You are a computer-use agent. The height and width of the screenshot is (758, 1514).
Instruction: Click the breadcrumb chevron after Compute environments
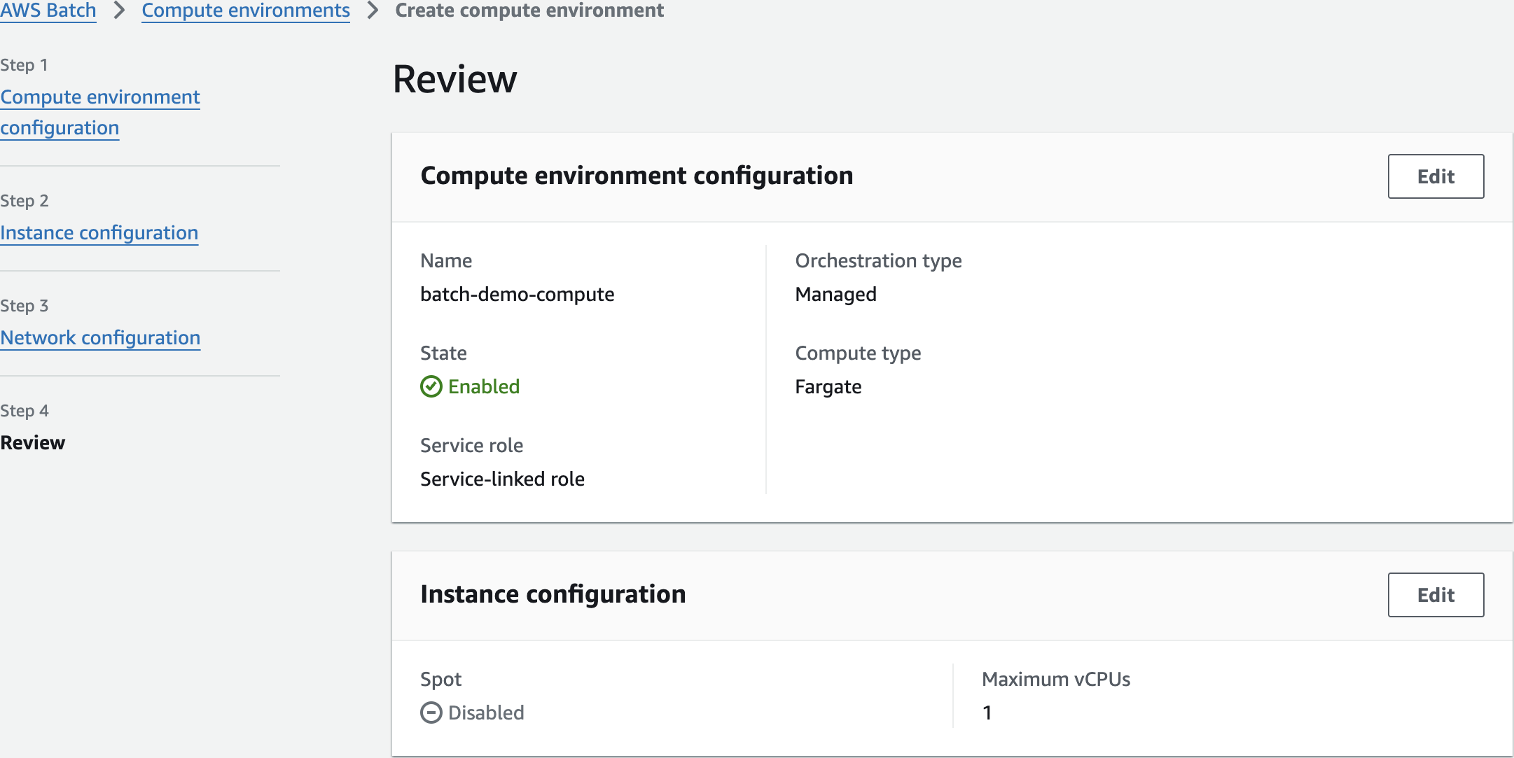coord(373,10)
